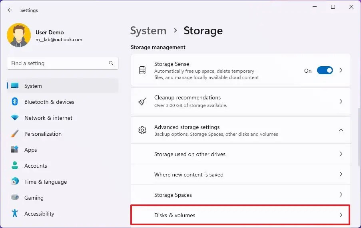Open the Bluetooth & devices icon
361x228 pixels.
(15, 101)
